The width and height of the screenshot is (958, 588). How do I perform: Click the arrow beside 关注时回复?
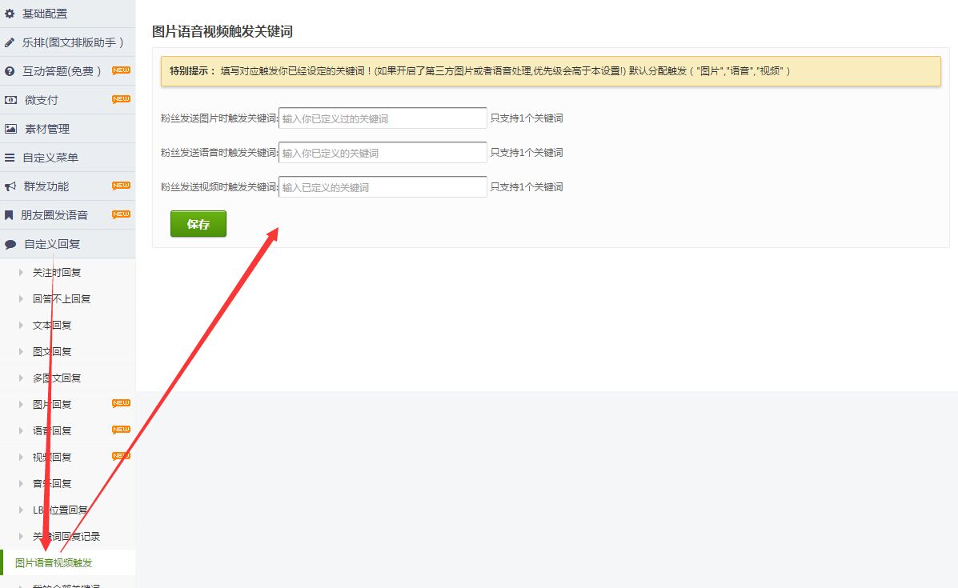tap(21, 273)
